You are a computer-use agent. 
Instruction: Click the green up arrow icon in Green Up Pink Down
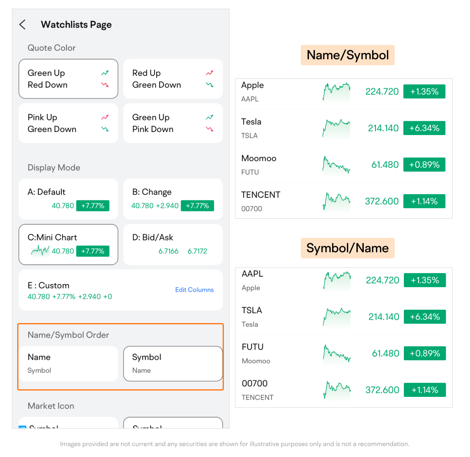(209, 117)
